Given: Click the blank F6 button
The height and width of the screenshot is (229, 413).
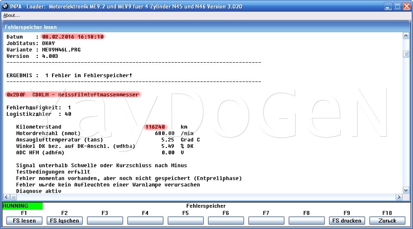Looking at the screenshot, I should tap(226, 220).
